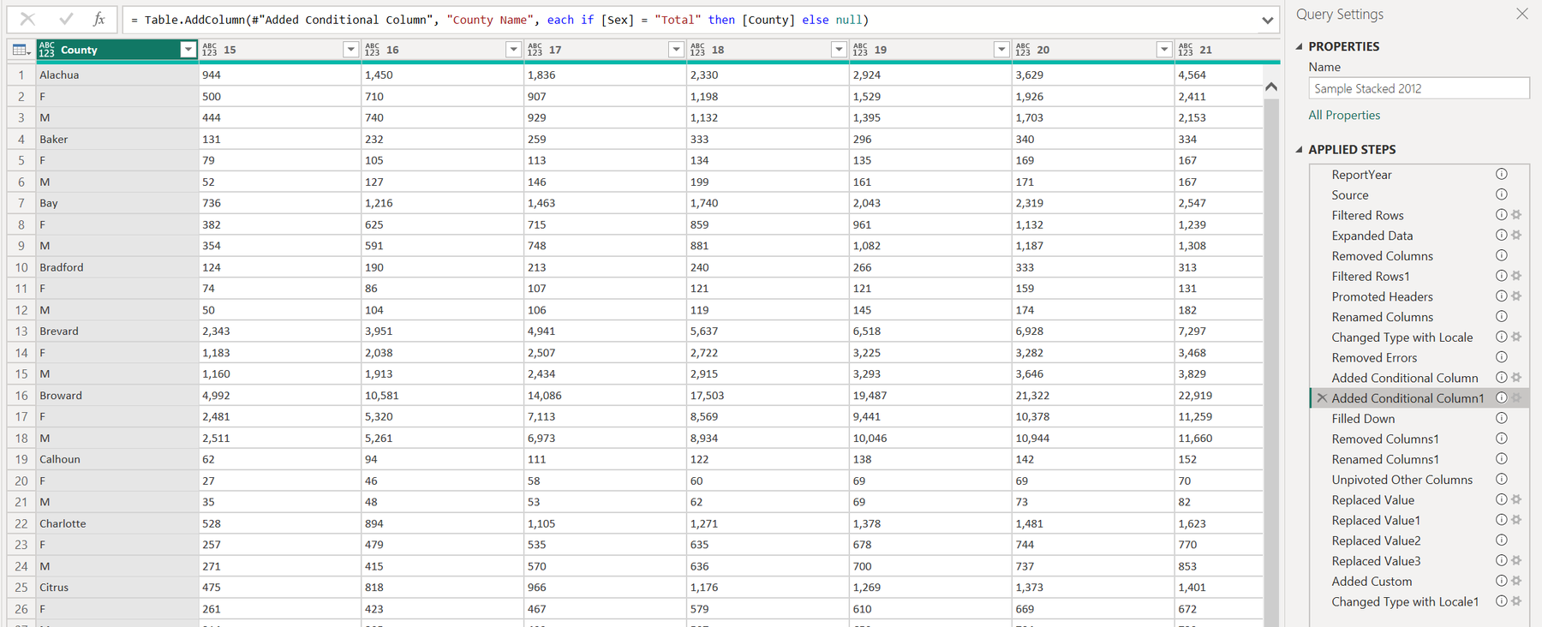The height and width of the screenshot is (627, 1542).
Task: Collapse the PROPERTIES section
Action: [x=1300, y=46]
